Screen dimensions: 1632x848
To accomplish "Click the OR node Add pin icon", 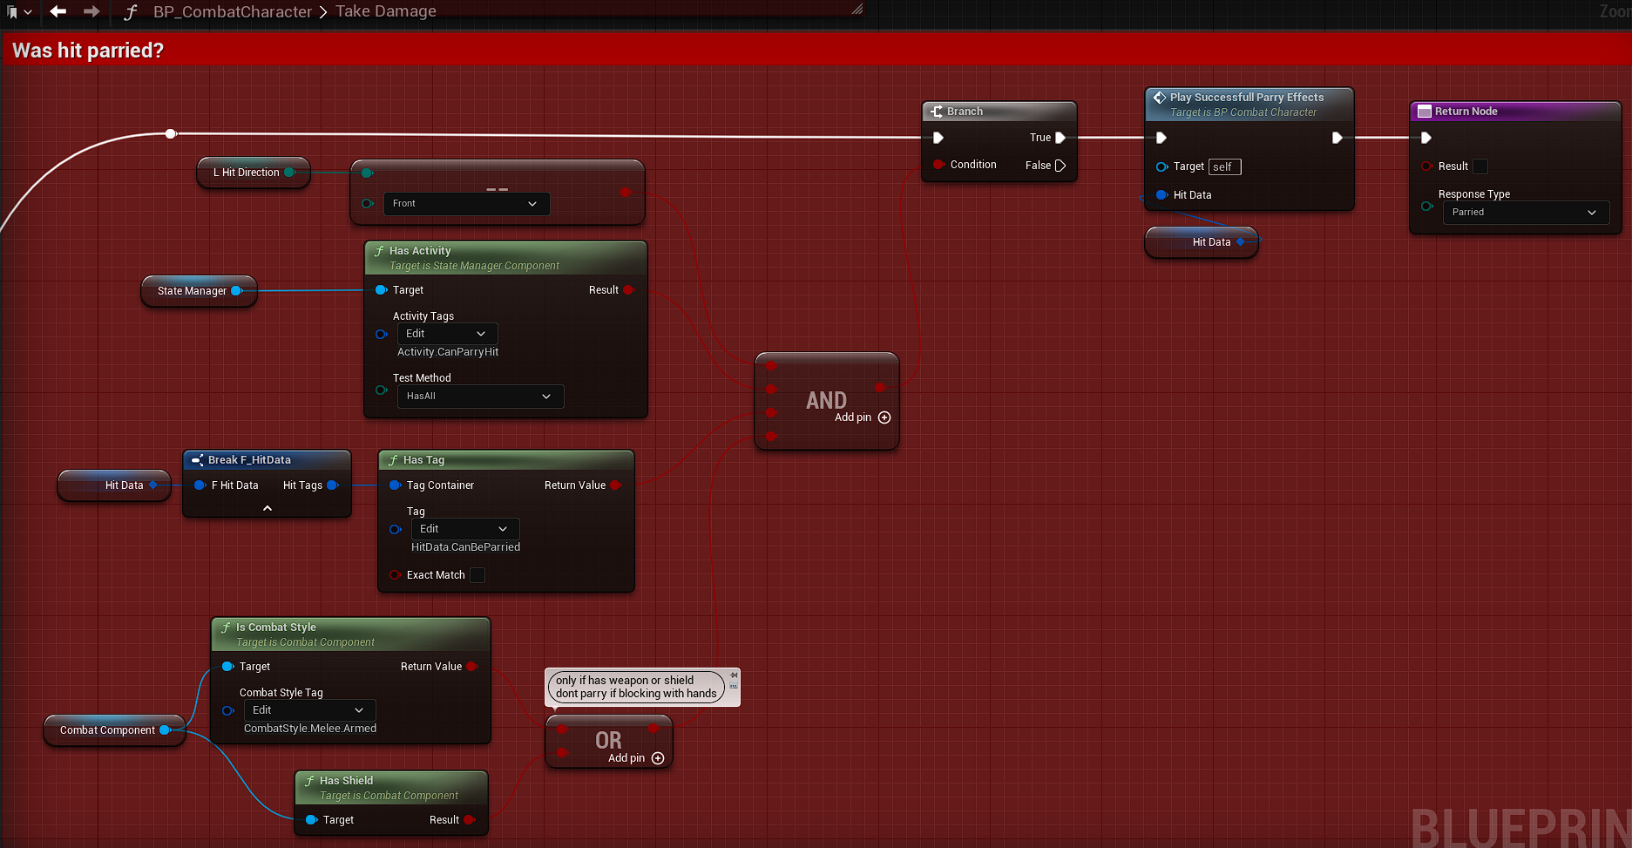I will coord(658,758).
